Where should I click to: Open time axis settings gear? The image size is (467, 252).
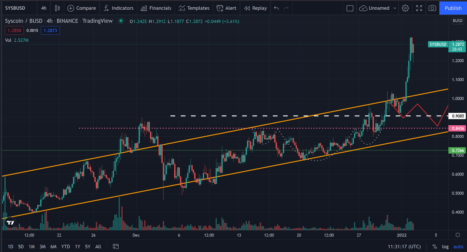(458, 235)
